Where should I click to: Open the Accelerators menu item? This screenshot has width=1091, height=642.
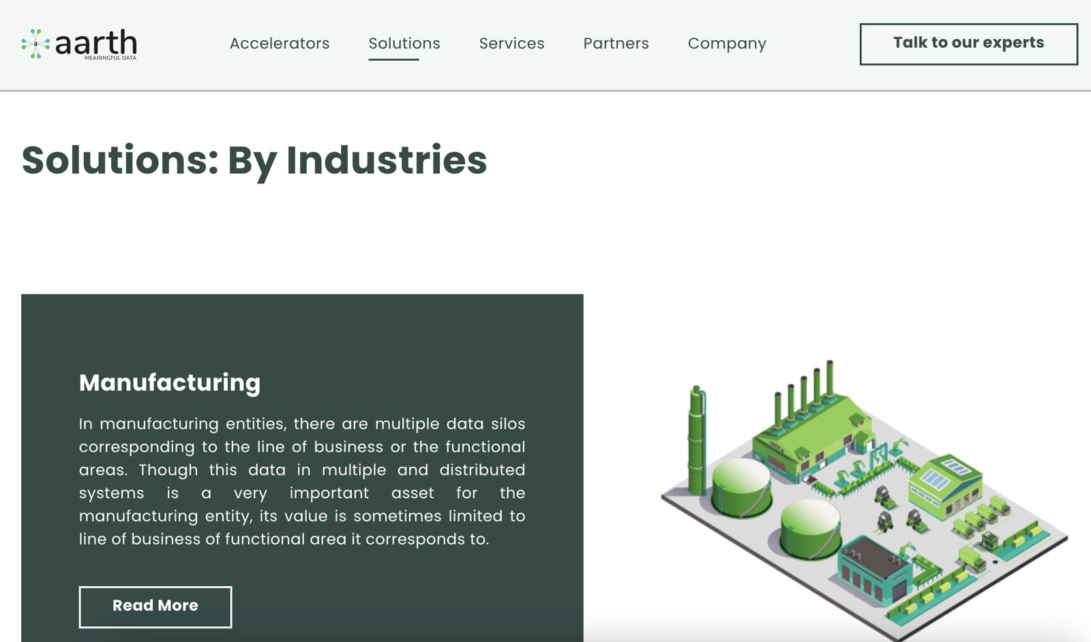point(280,44)
